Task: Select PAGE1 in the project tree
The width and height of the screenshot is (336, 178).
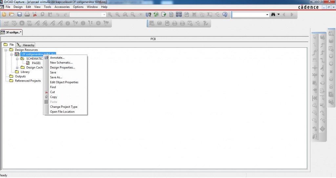Action: click(x=36, y=63)
